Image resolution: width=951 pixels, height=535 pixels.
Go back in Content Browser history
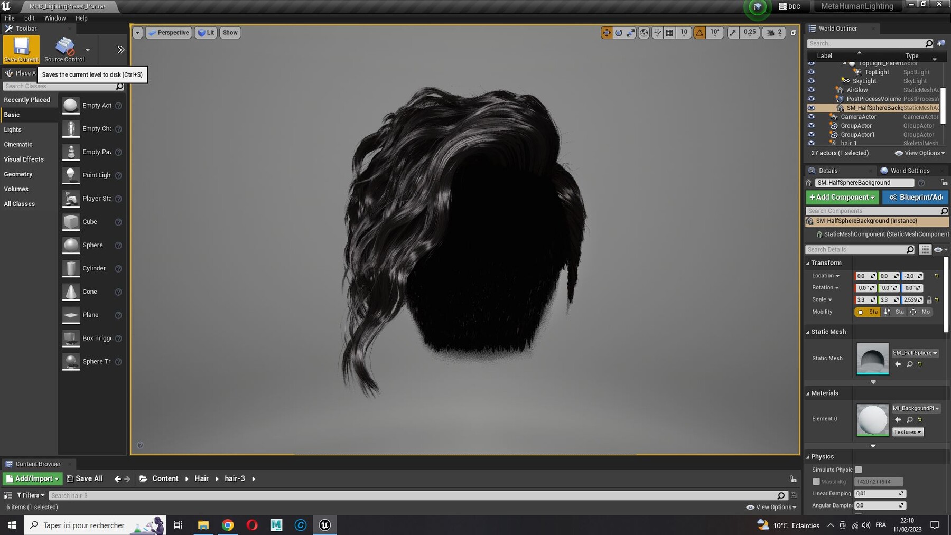click(x=117, y=479)
